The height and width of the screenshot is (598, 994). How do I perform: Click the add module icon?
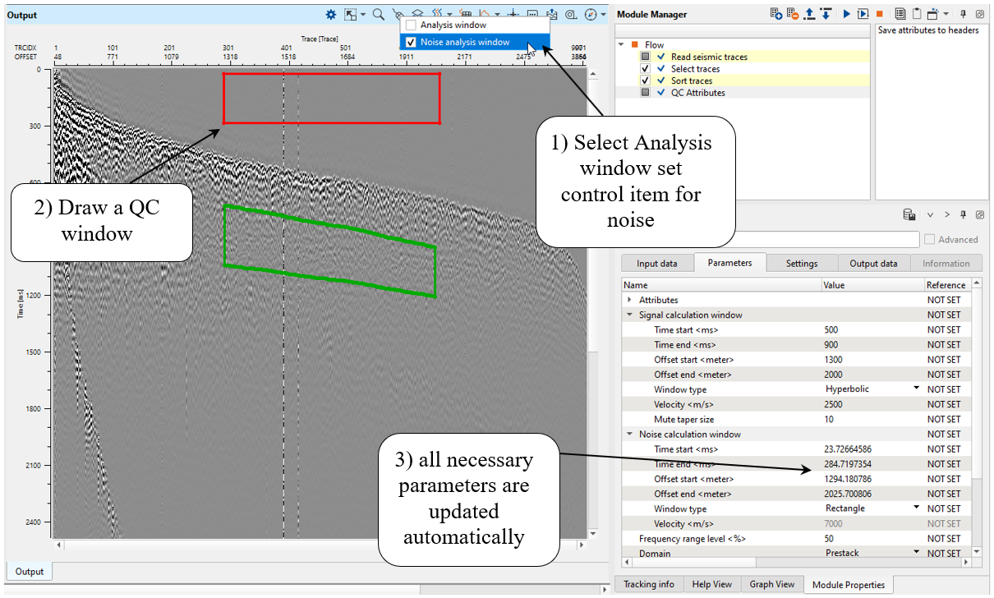[775, 14]
